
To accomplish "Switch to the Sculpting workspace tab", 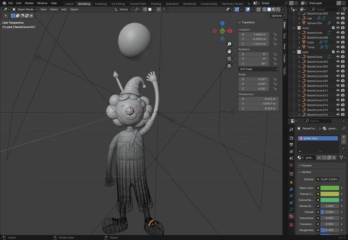I will 101,4.
